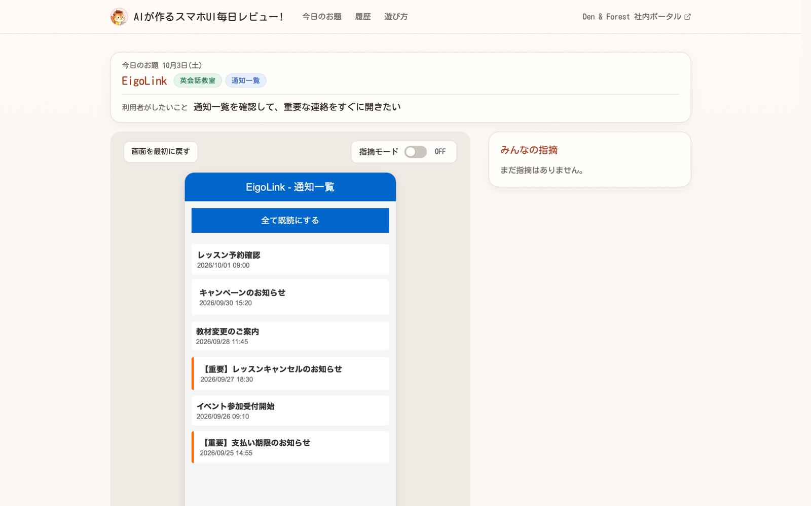Open the イベント参加受付開始 notification
The image size is (811, 506).
(x=290, y=411)
